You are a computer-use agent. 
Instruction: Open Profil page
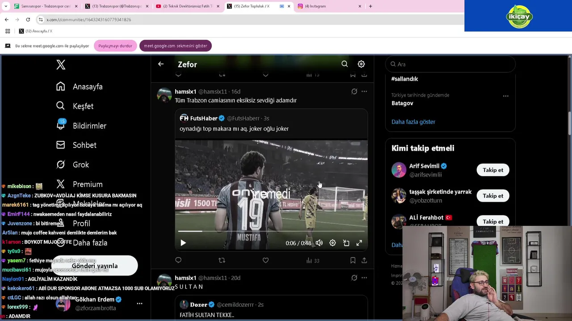73,223
